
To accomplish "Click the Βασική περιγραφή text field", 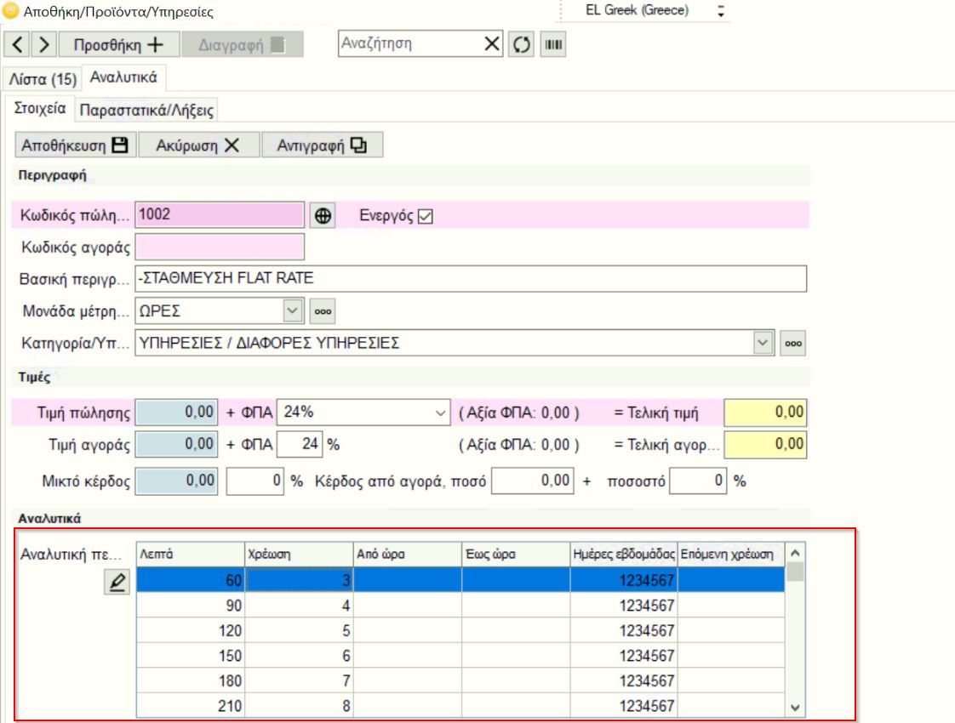I will [x=471, y=279].
